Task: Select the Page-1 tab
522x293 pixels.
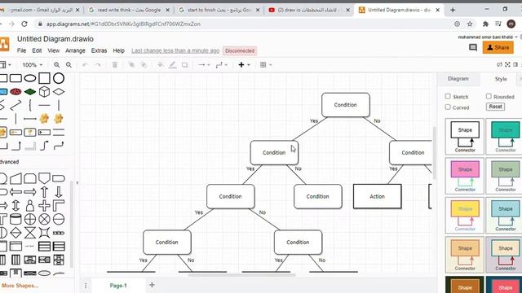Action: (x=118, y=286)
